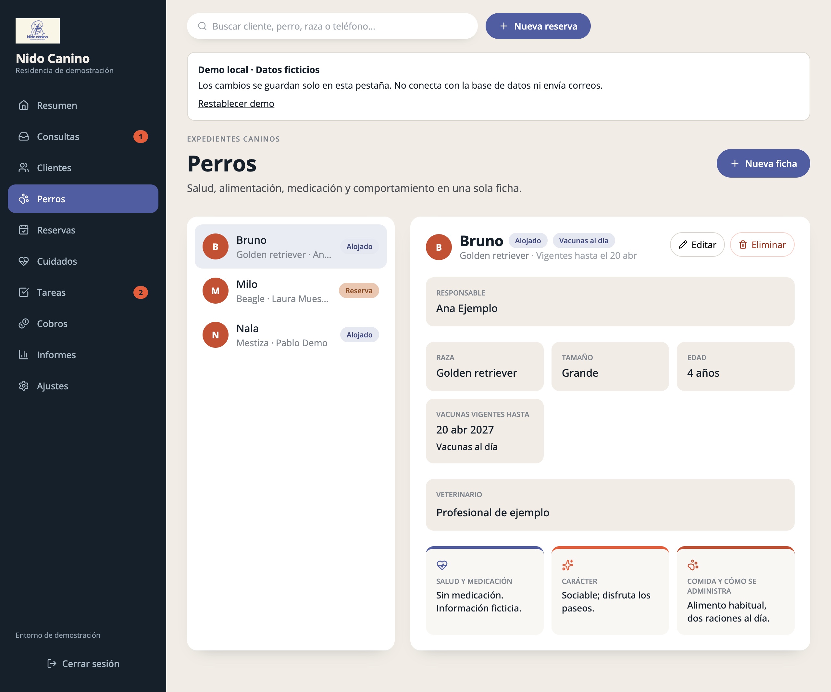Click the Consultas inbox icon
831x692 pixels.
24,137
